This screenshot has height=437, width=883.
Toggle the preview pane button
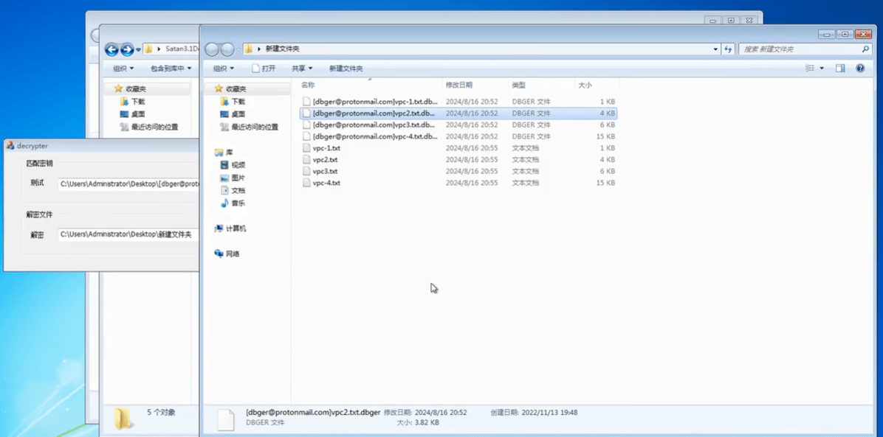coord(840,68)
